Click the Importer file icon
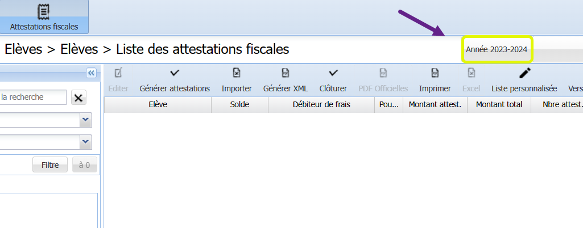The width and height of the screenshot is (583, 228). [x=237, y=73]
